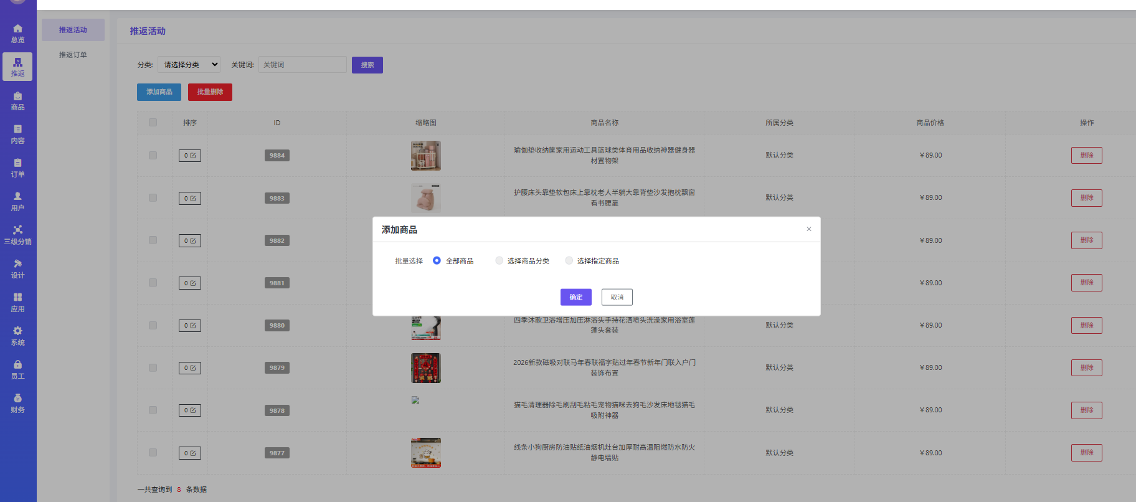Open the 订单 clipboard icon in sidebar

(x=17, y=163)
